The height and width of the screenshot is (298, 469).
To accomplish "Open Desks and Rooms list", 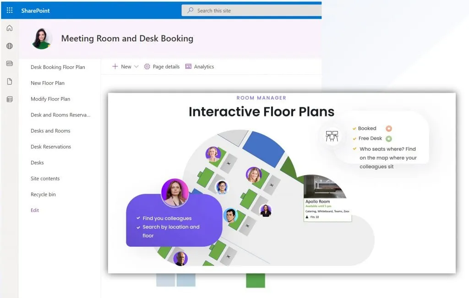I will click(x=50, y=131).
